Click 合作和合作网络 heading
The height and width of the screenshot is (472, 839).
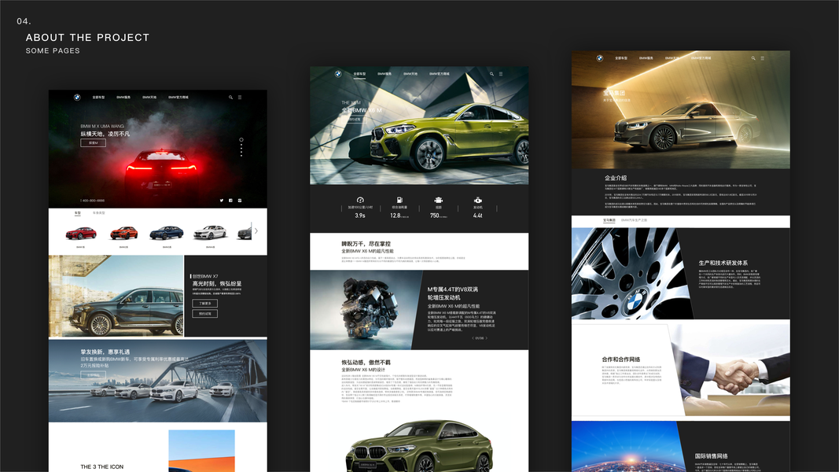tap(620, 360)
